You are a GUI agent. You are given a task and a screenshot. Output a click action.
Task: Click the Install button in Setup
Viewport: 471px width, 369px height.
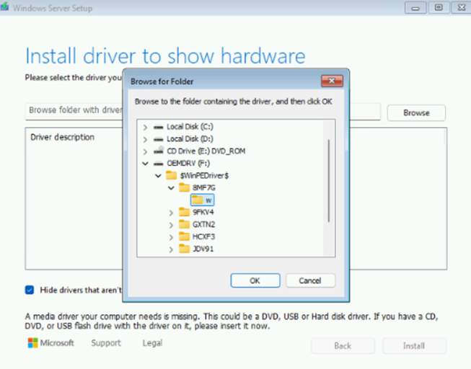414,346
